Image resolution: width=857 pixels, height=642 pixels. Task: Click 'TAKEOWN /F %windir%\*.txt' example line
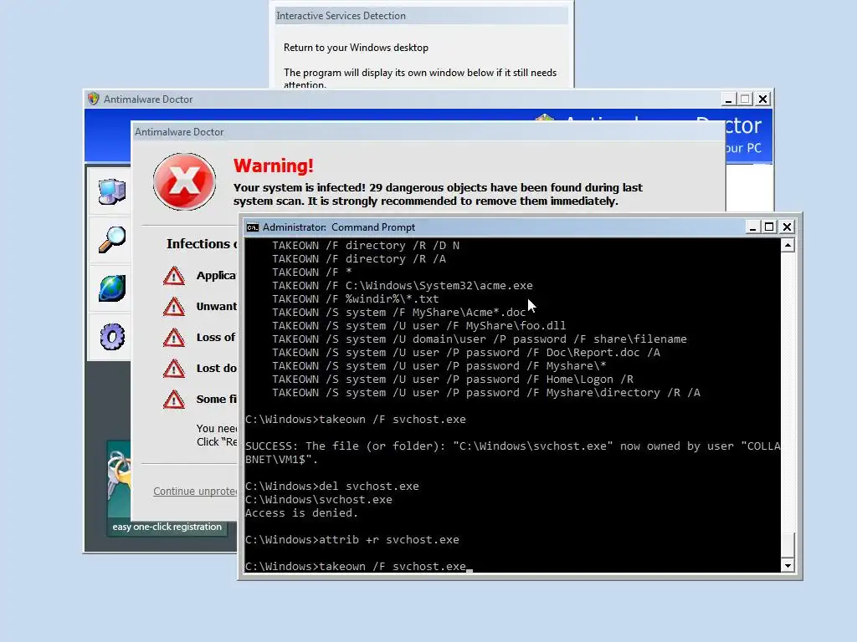[x=355, y=299]
